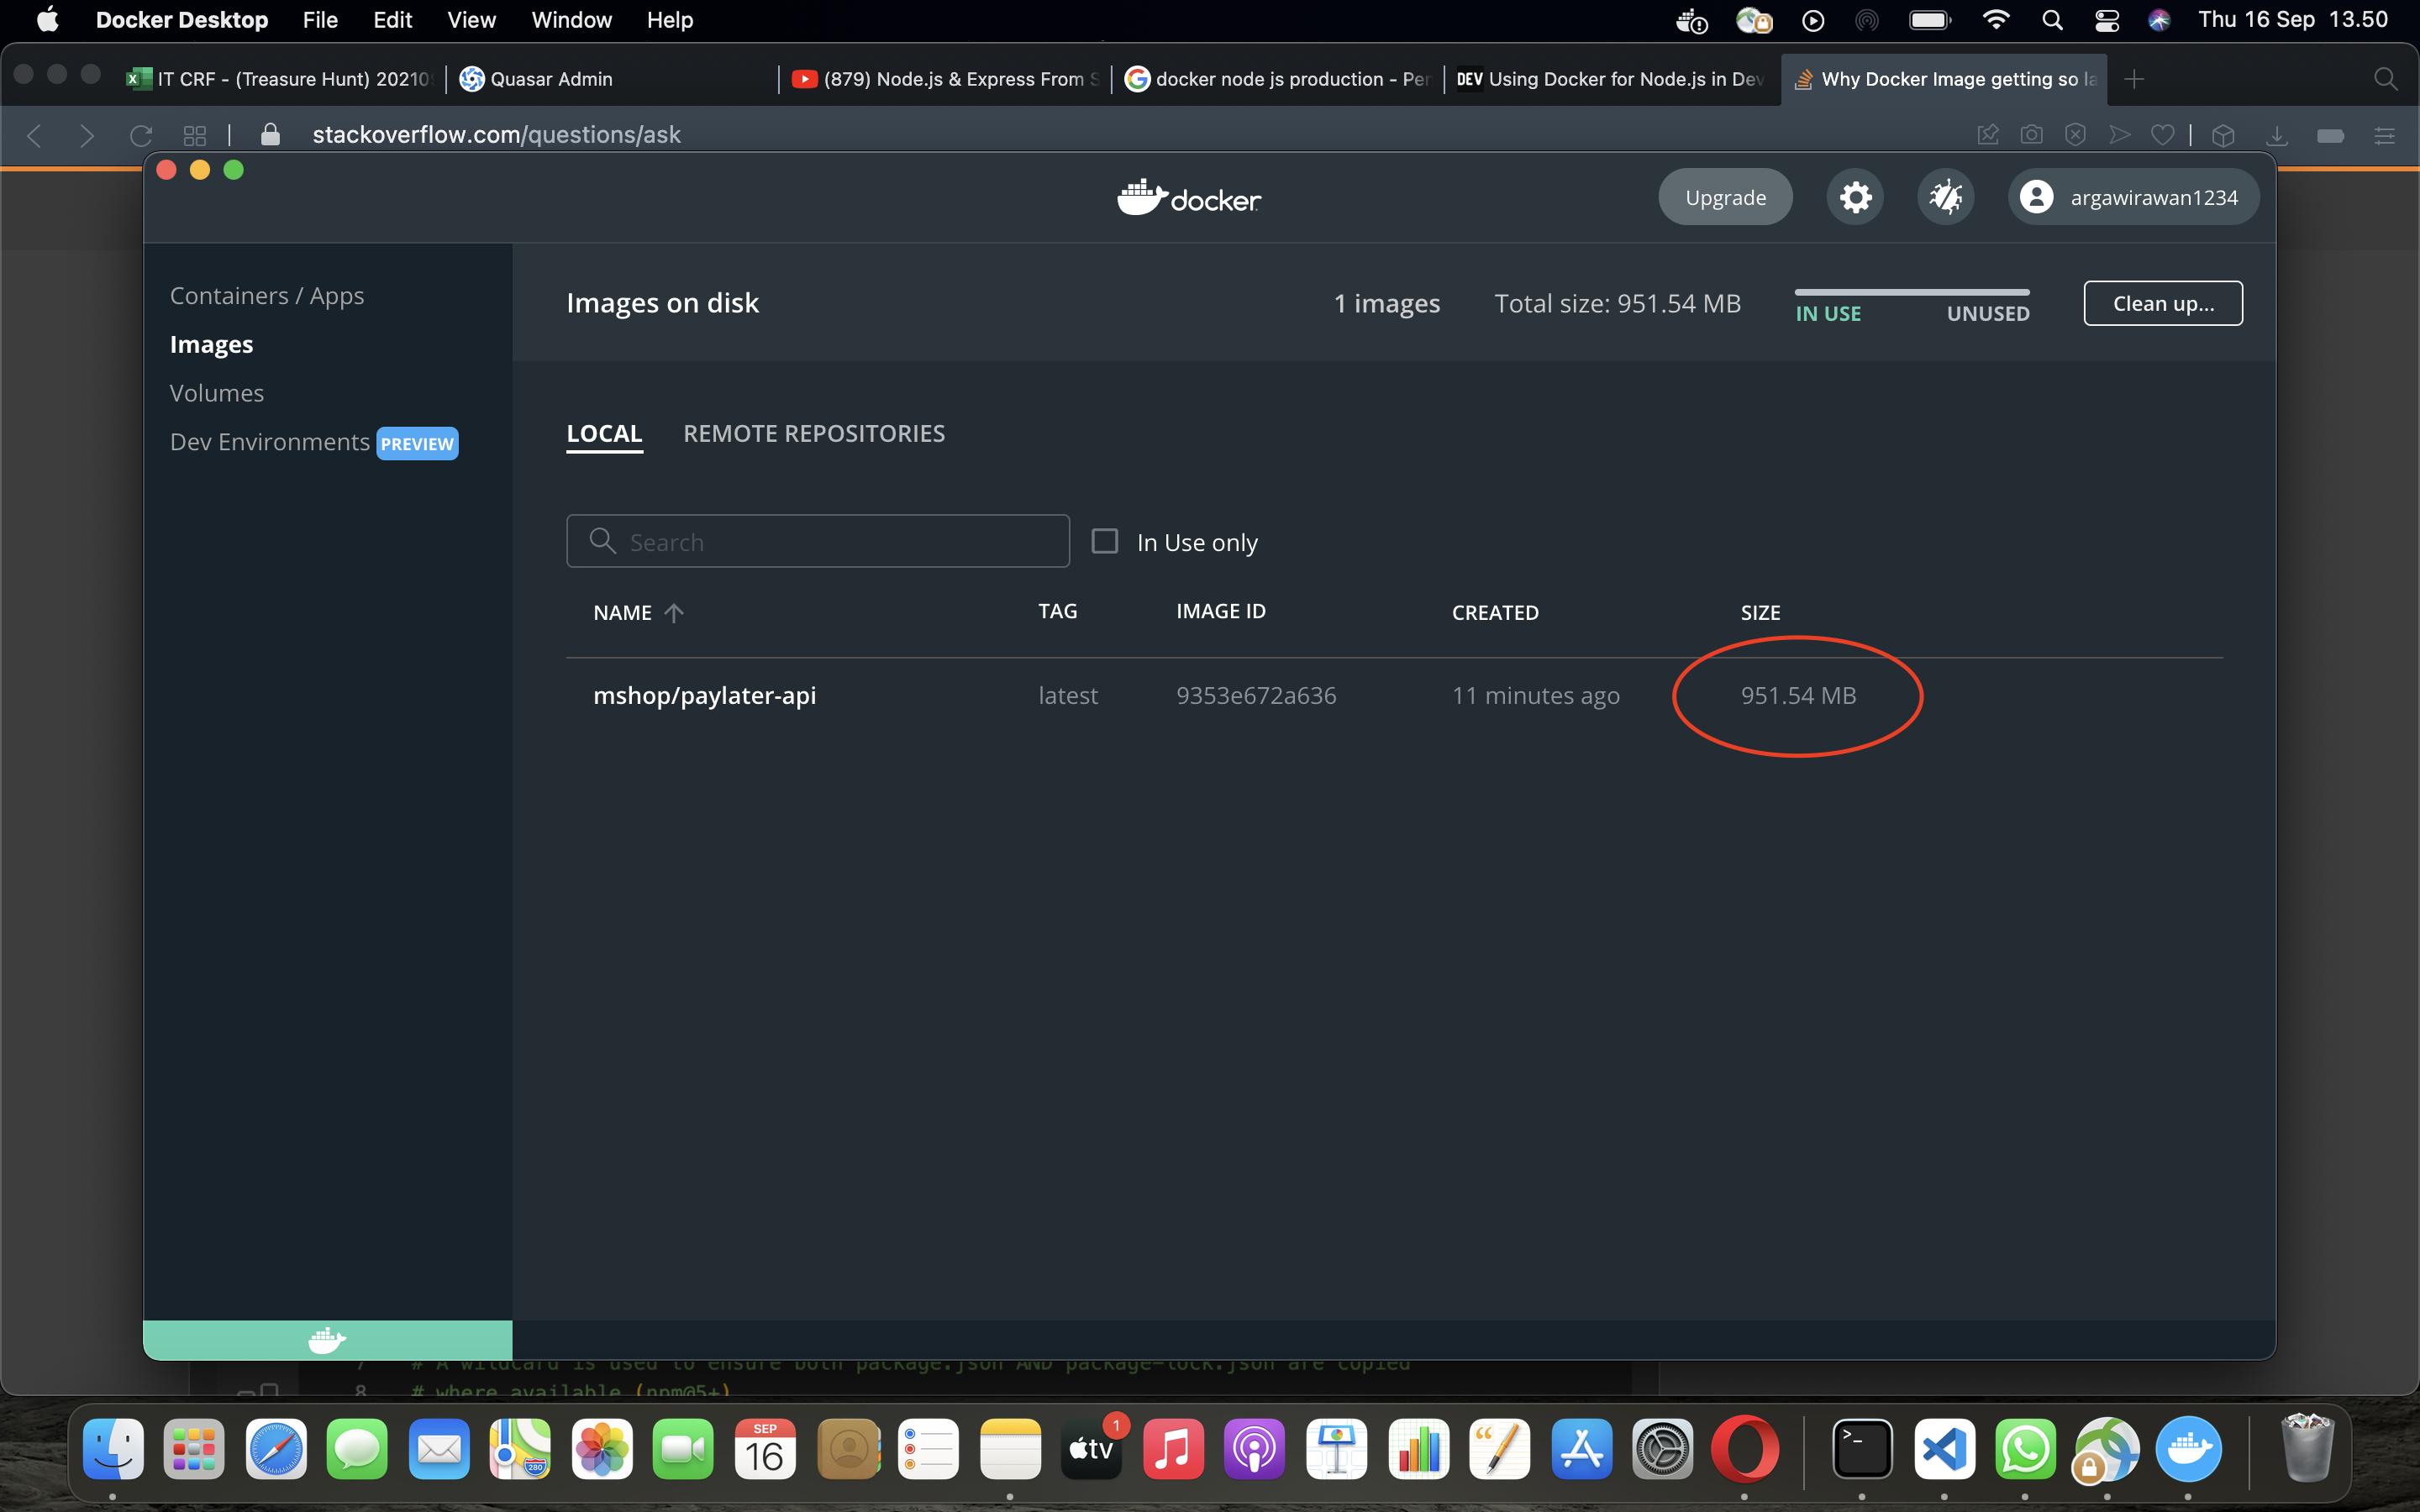This screenshot has width=2420, height=1512.
Task: Open the Docker Desktop app menu
Action: point(182,20)
